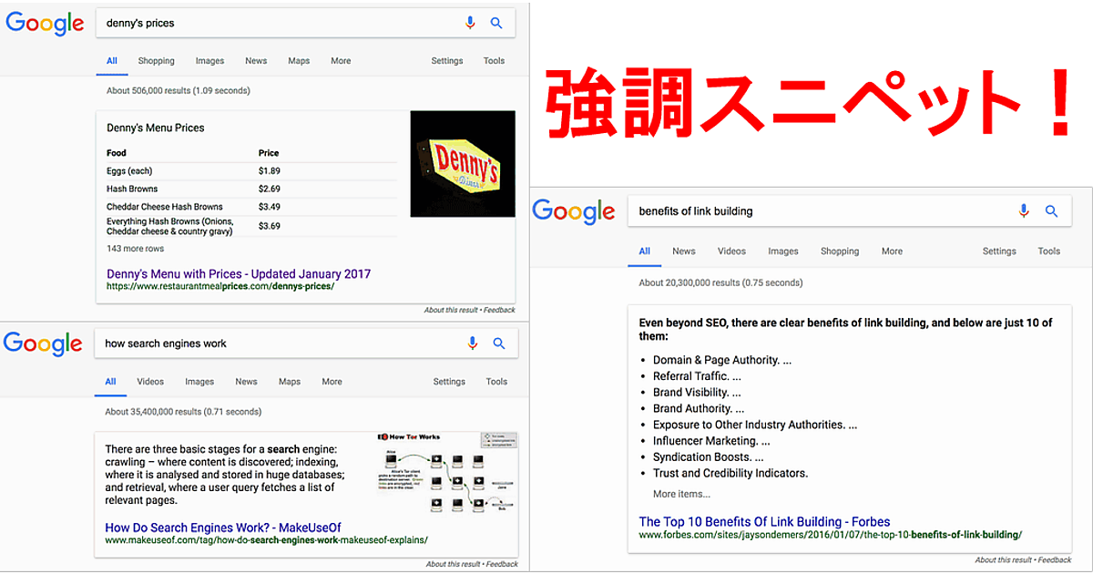This screenshot has width=1093, height=574.
Task: Click the Google logo beside benefits of link building
Action: pyautogui.click(x=574, y=211)
